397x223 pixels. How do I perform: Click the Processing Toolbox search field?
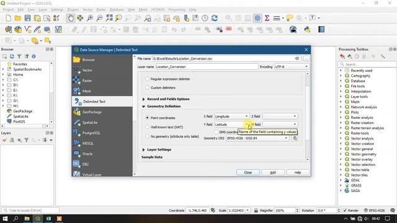point(367,64)
